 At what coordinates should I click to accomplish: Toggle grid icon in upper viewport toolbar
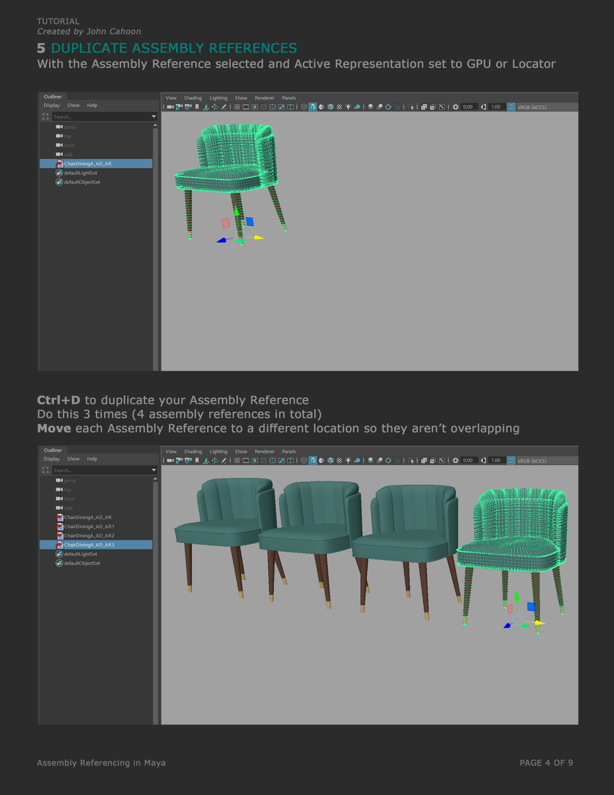coord(237,107)
